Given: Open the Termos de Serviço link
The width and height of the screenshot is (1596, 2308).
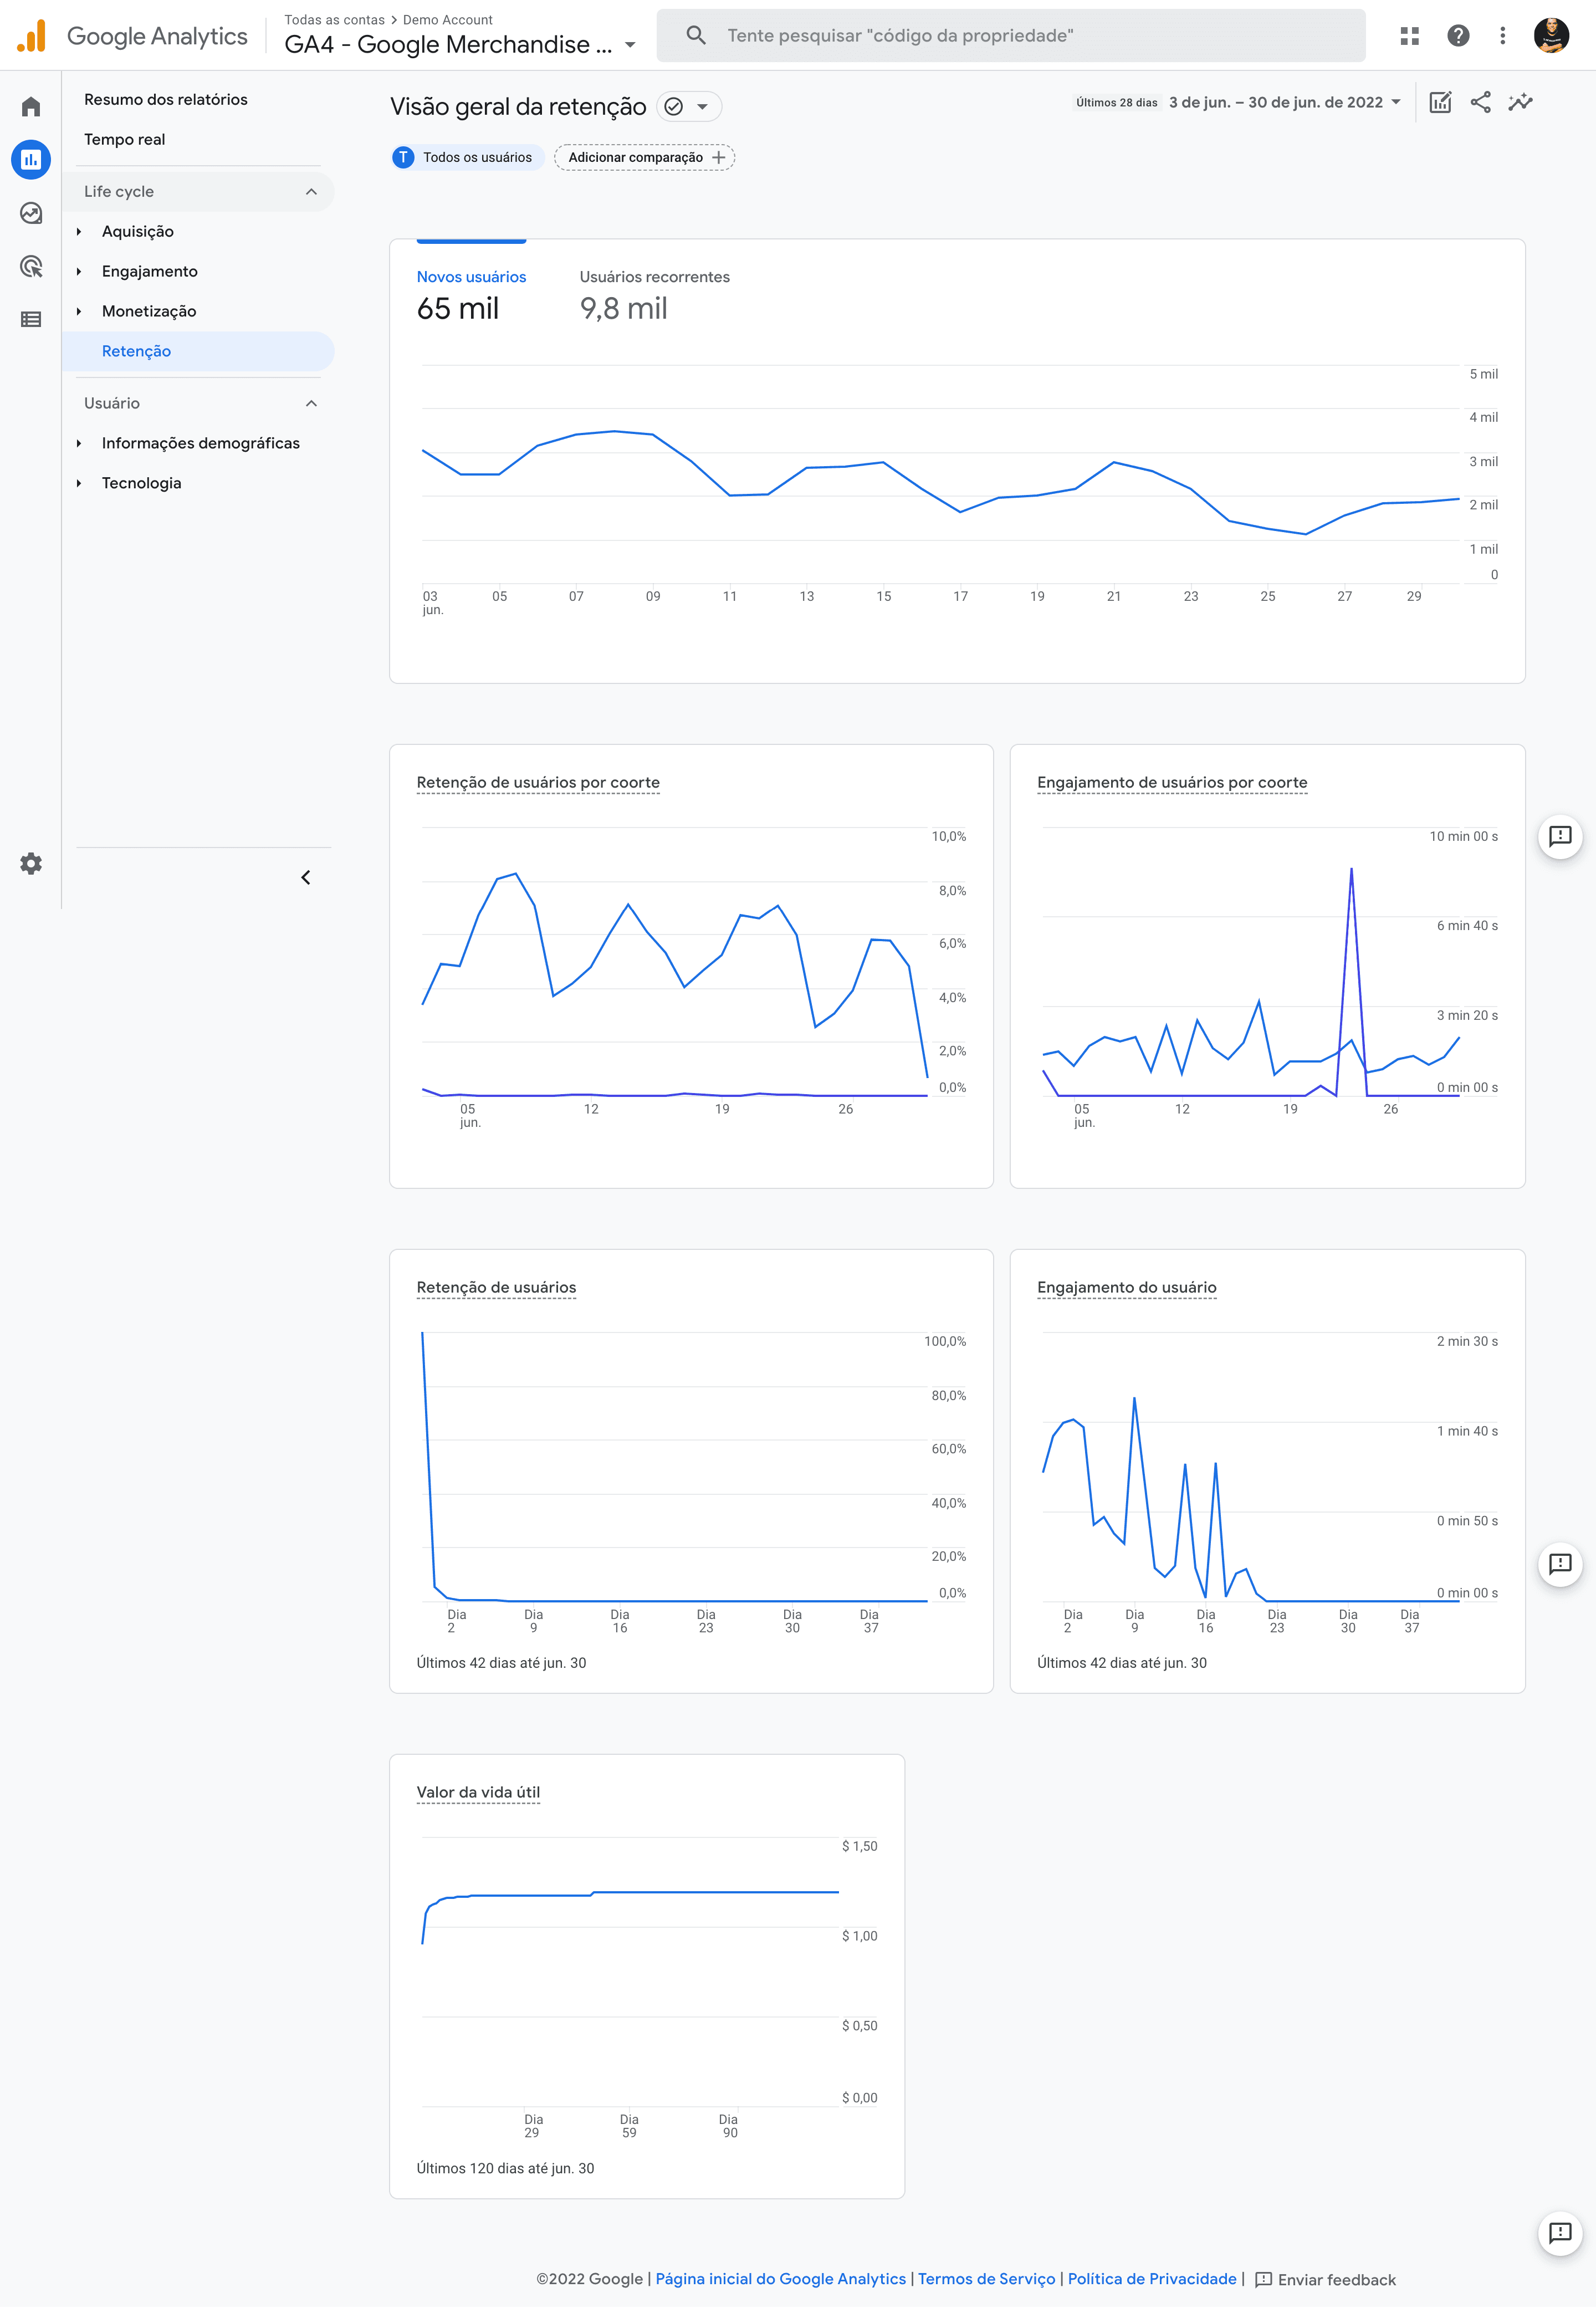Looking at the screenshot, I should coord(986,2279).
